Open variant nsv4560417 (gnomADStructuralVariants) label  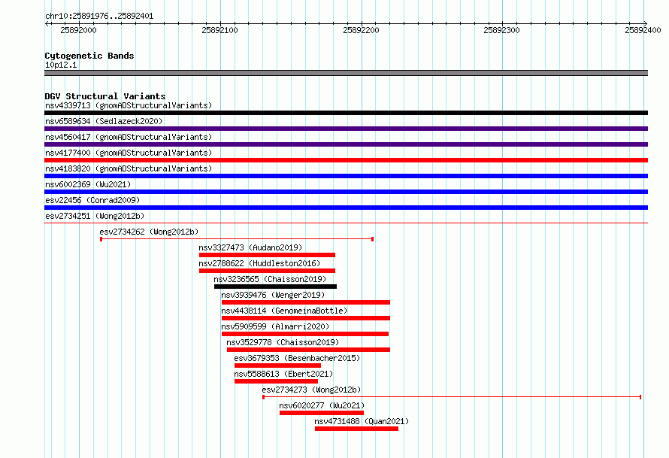pyautogui.click(x=129, y=137)
